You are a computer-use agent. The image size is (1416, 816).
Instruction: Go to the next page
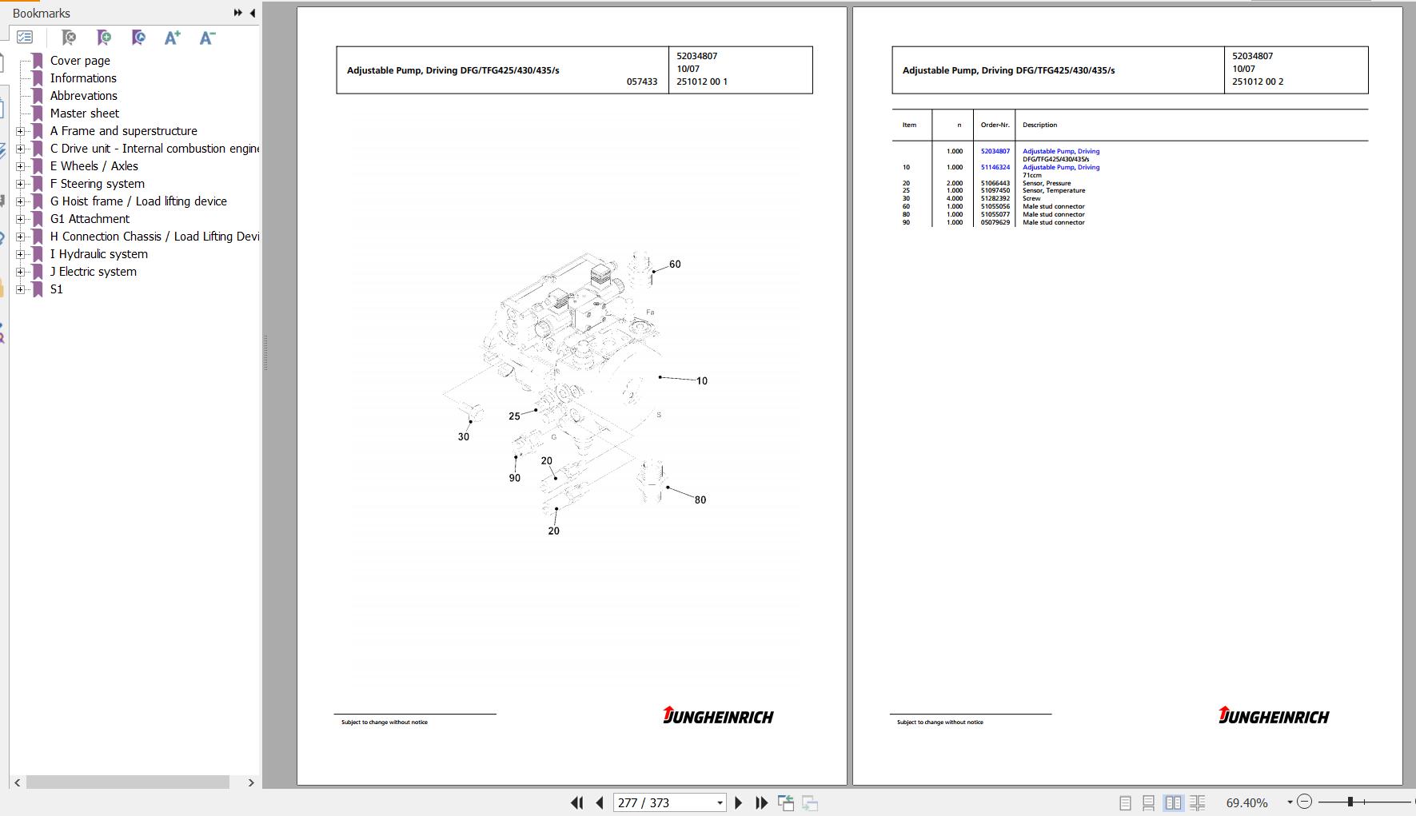pos(739,802)
